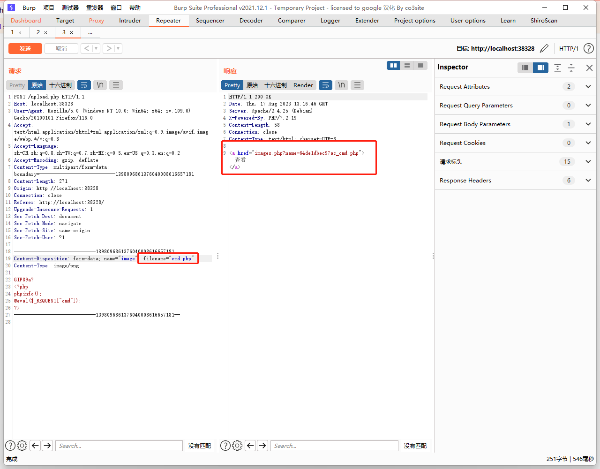Select top-bottom split layout icon
The width and height of the screenshot is (600, 469).
pyautogui.click(x=407, y=66)
